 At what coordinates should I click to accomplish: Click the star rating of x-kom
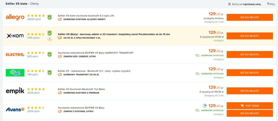pyautogui.click(x=36, y=34)
